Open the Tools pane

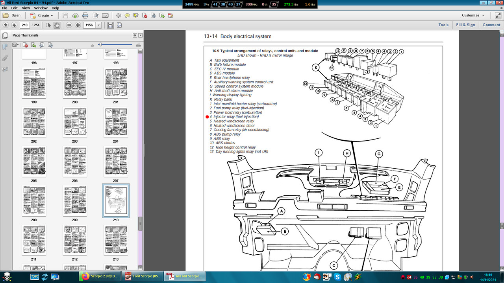pos(443,25)
